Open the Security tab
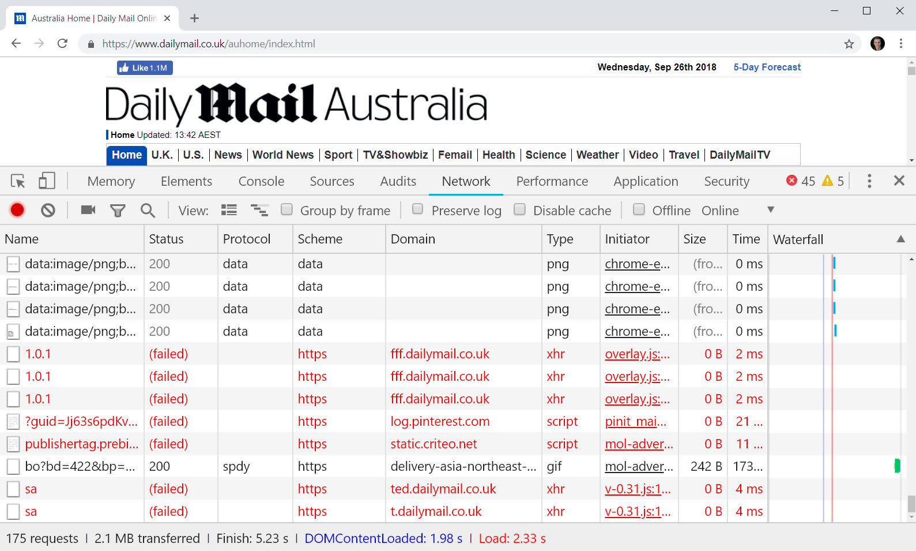This screenshot has width=916, height=551. (726, 181)
